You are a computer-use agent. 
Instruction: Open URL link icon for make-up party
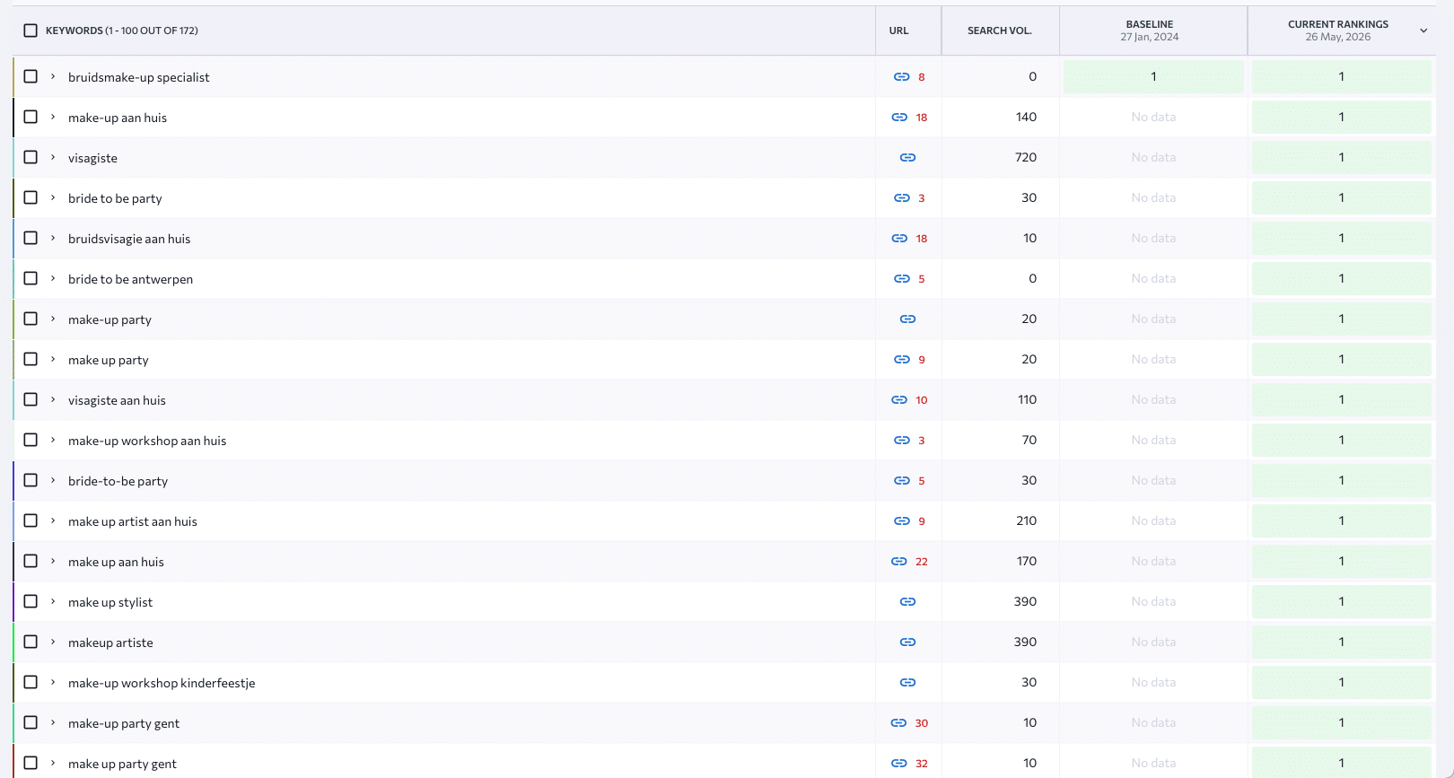point(907,319)
